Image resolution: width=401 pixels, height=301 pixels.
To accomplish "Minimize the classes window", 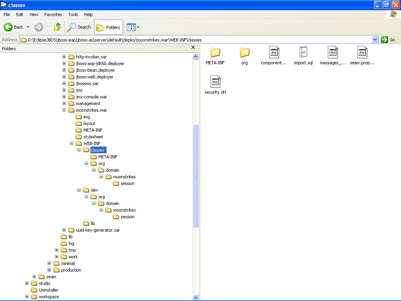I will click(x=378, y=5).
